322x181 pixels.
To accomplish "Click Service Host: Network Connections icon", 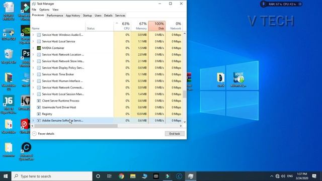I will (39, 87).
